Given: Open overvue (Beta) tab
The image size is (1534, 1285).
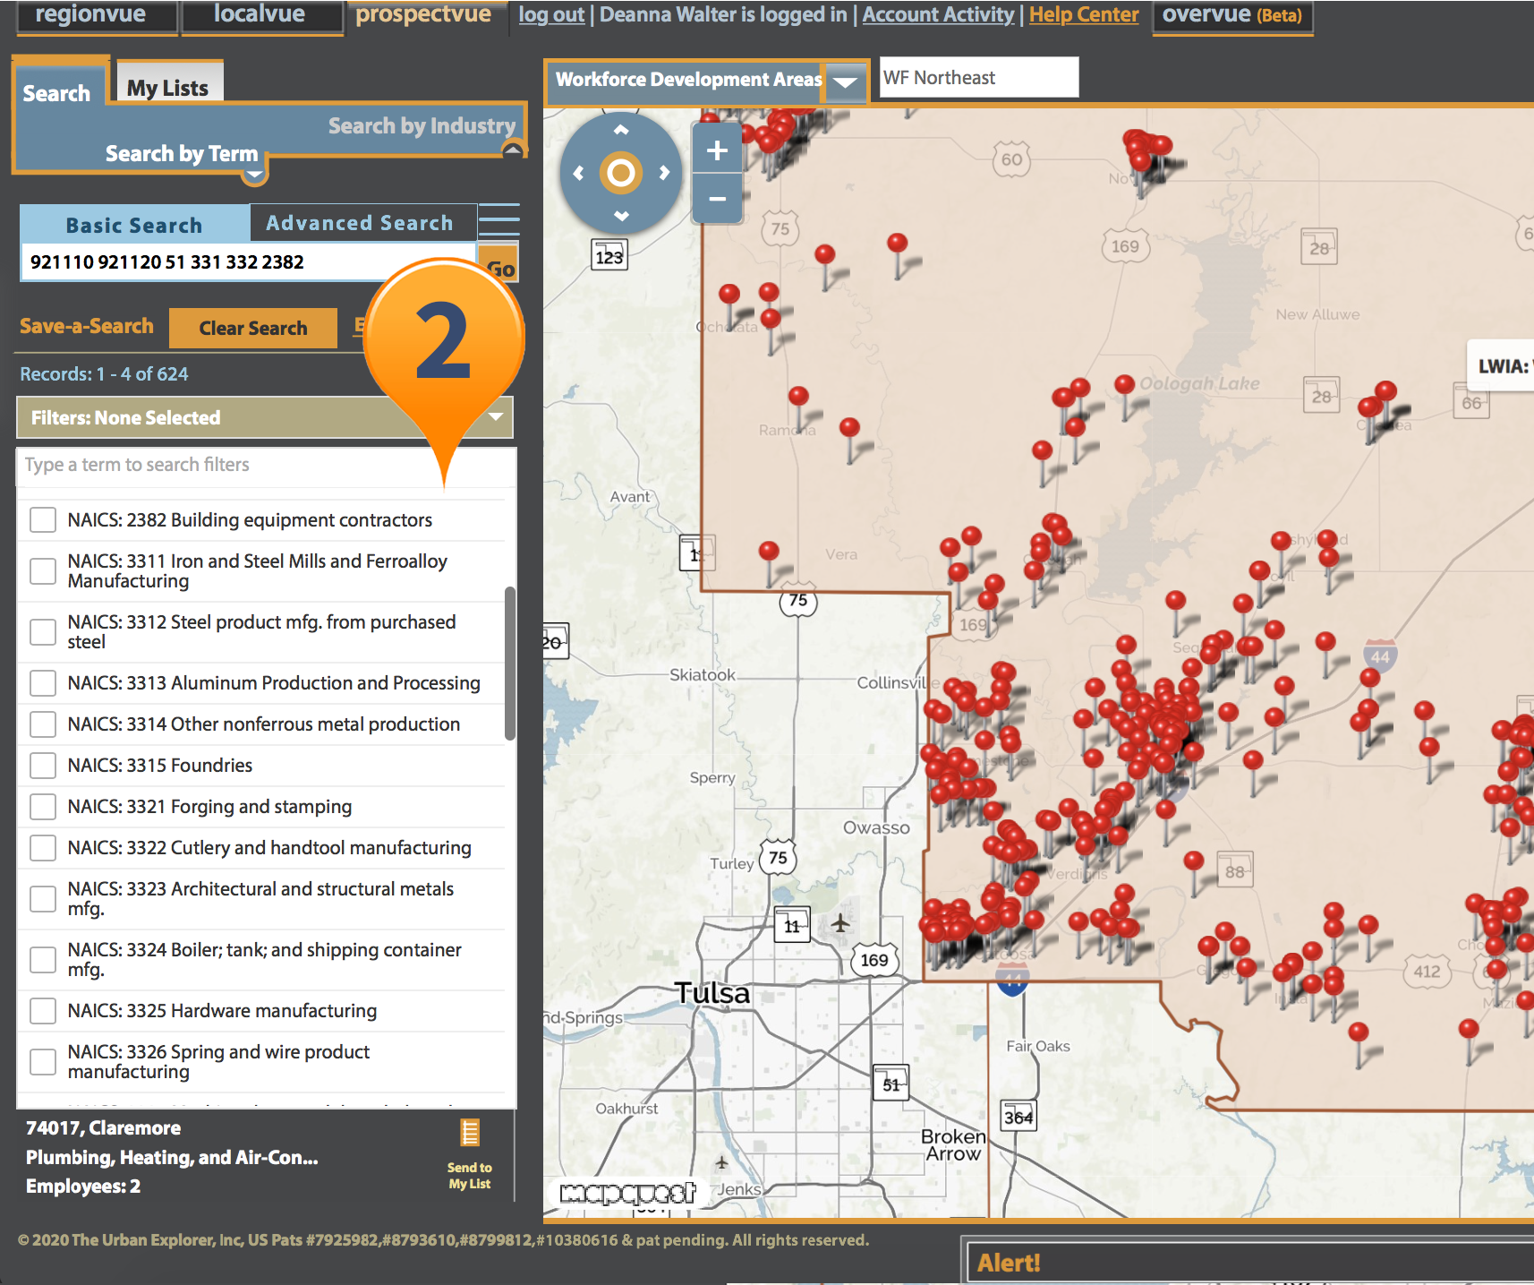Looking at the screenshot, I should [1232, 15].
